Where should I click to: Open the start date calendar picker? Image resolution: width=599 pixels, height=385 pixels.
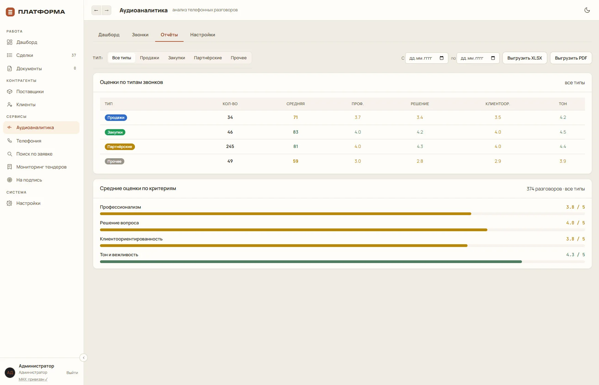tap(441, 58)
